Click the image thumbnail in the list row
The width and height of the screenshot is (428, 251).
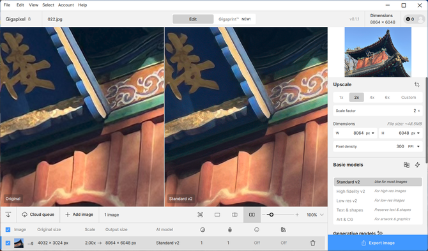coord(19,243)
